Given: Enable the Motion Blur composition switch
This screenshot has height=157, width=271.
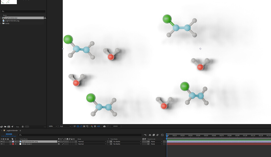Looking at the screenshot, I should (157, 135).
